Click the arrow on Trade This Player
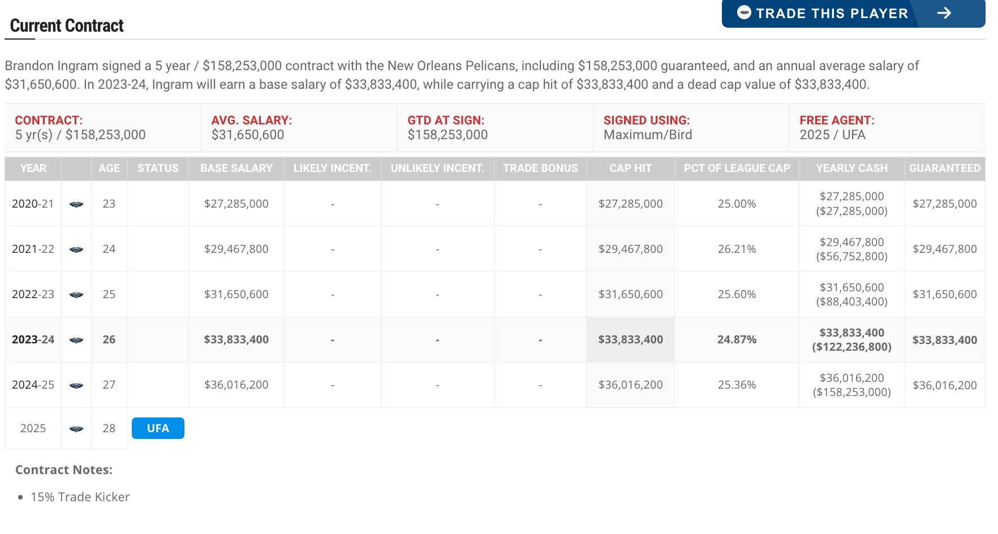 pos(944,13)
